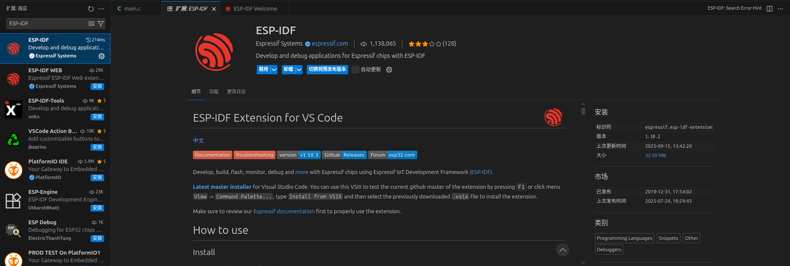The width and height of the screenshot is (790, 266).
Task: Select the 功能 features tab
Action: 214,91
